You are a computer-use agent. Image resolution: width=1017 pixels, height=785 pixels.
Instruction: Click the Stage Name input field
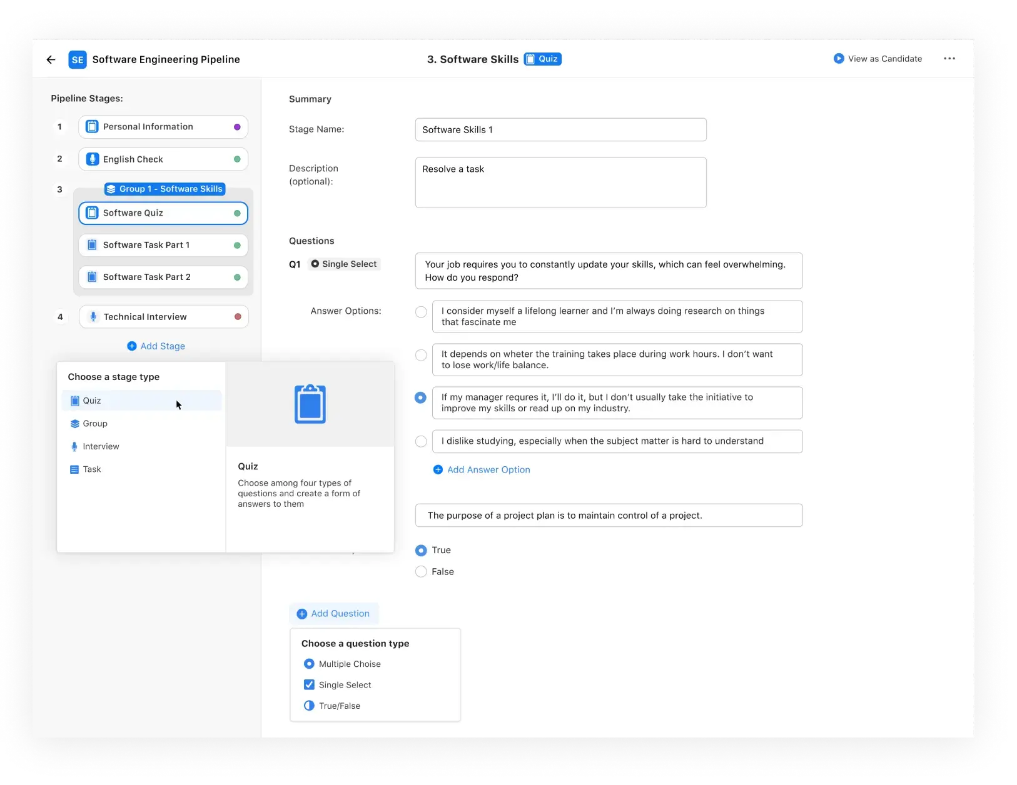pos(561,129)
